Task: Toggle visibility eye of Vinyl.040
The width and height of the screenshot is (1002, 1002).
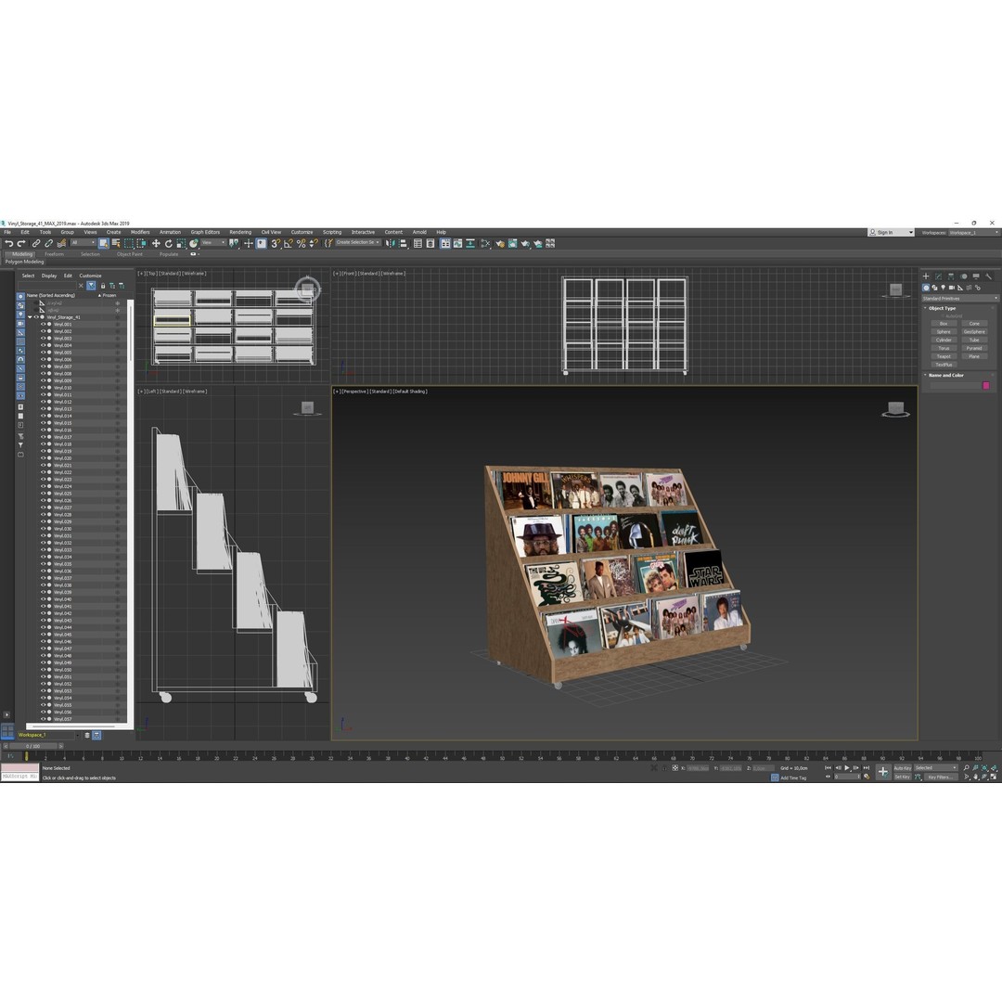Action: click(x=44, y=599)
